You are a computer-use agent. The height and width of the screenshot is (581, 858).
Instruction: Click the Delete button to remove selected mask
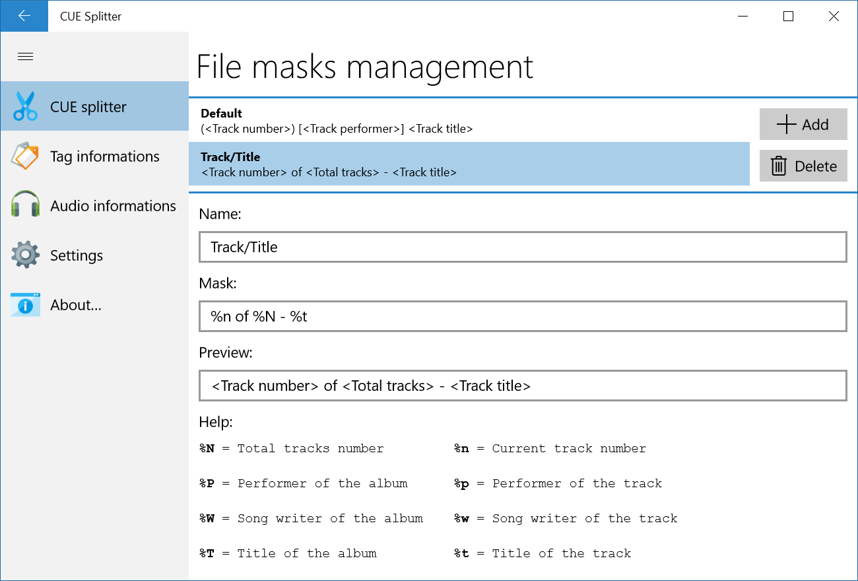point(803,166)
